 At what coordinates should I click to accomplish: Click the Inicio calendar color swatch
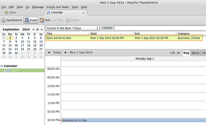9,71
